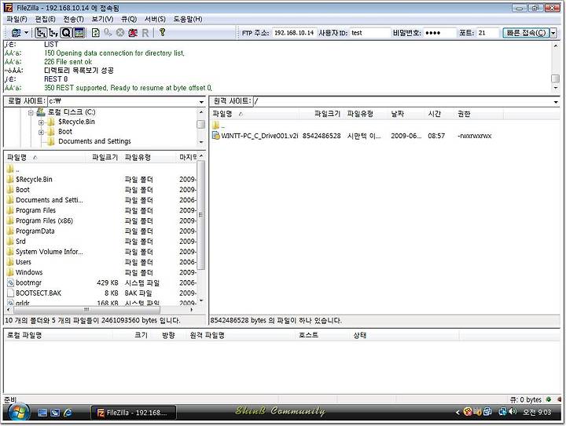This screenshot has width=566, height=426.
Task: Open the remote site path dropdown
Action: (x=556, y=102)
